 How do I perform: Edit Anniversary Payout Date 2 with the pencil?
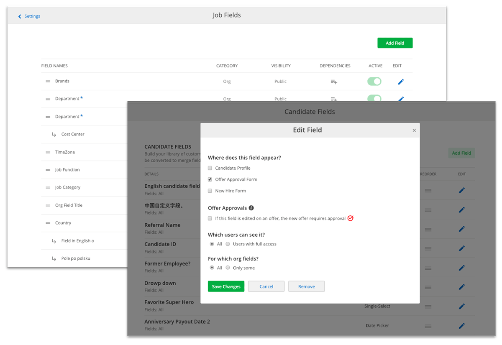(x=461, y=325)
